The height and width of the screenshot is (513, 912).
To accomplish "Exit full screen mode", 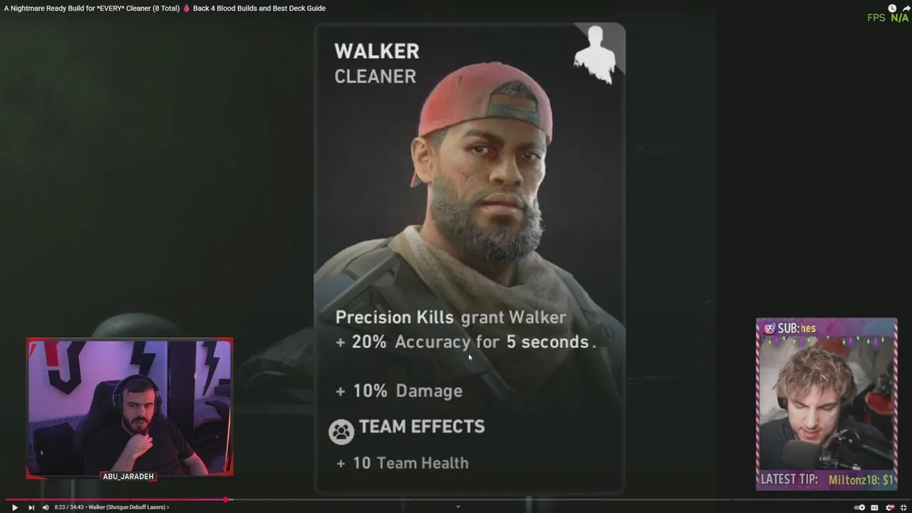I will (x=904, y=507).
